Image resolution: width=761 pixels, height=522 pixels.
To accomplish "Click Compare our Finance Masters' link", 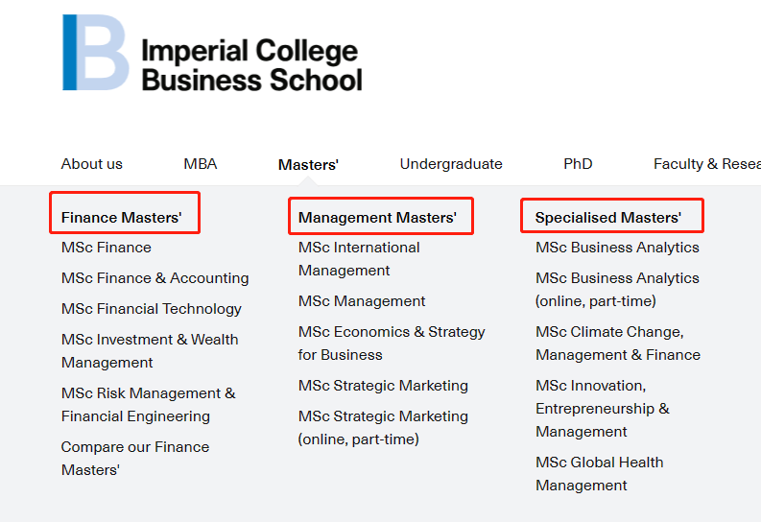I will click(134, 459).
